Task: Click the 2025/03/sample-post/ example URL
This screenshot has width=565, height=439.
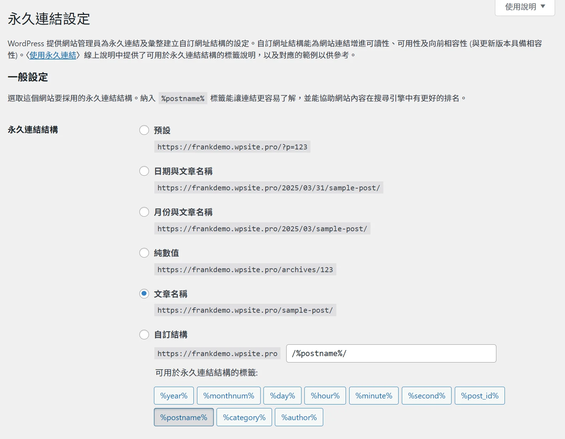Action: click(262, 229)
